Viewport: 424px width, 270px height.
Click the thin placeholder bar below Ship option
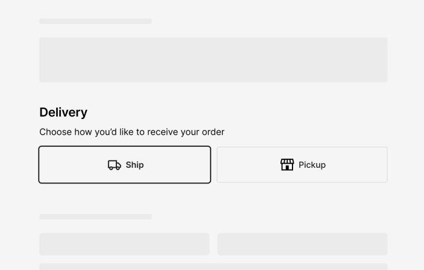tap(95, 217)
